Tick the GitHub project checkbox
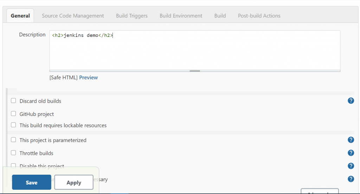 tap(13, 114)
